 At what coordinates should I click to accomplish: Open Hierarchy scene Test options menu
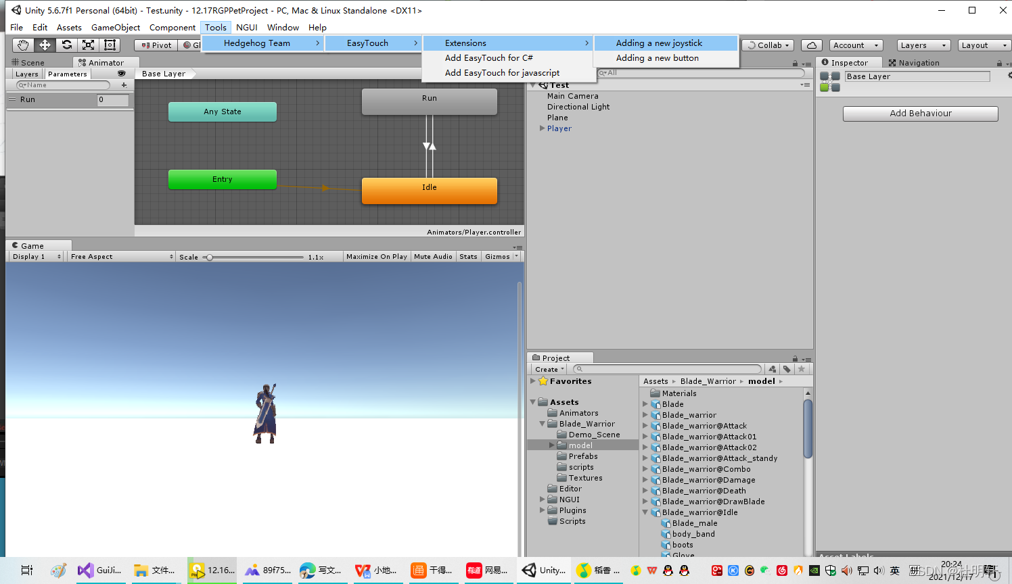pyautogui.click(x=805, y=85)
